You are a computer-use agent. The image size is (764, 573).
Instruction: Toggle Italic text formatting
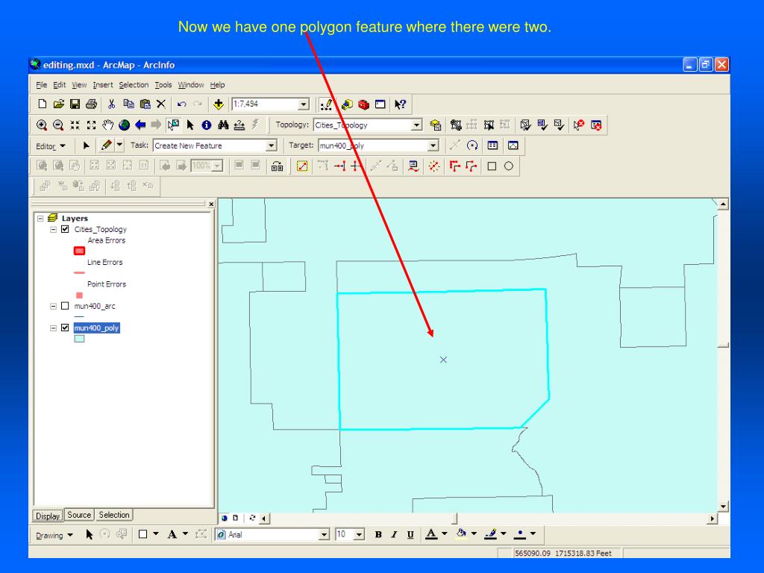point(394,534)
